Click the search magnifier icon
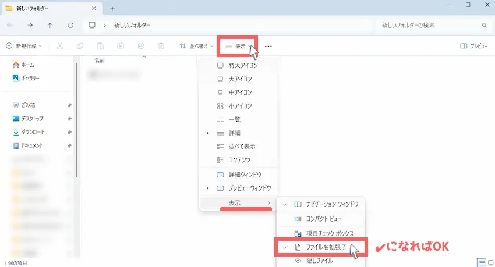The height and width of the screenshot is (267, 495). click(485, 25)
